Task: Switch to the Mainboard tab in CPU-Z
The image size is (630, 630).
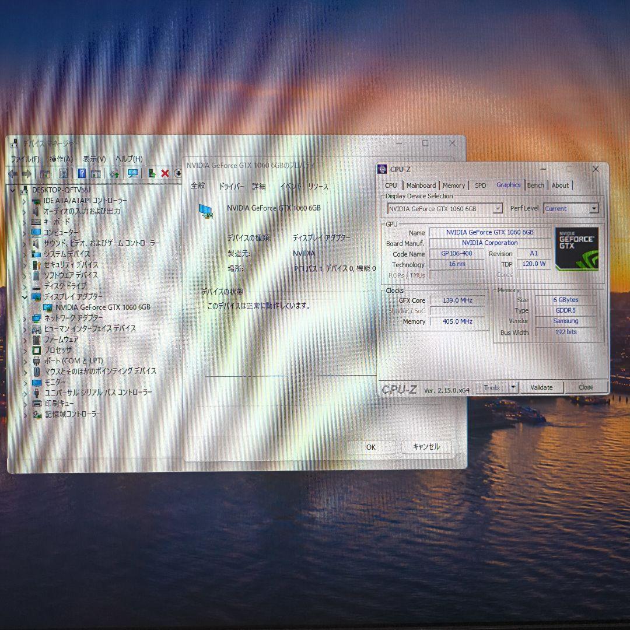Action: click(421, 185)
